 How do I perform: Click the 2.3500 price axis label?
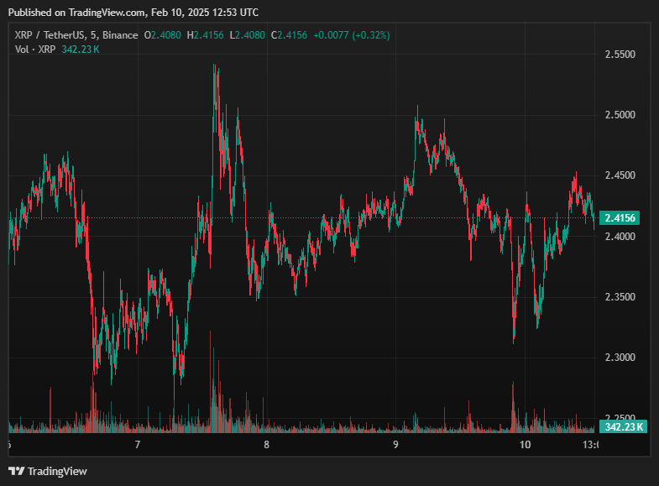pyautogui.click(x=620, y=296)
